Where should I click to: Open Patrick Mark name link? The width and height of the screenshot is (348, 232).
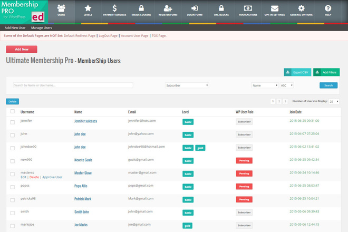pos(83,199)
